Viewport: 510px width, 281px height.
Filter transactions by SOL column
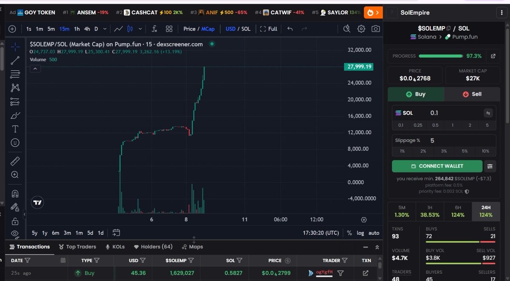coord(239,260)
